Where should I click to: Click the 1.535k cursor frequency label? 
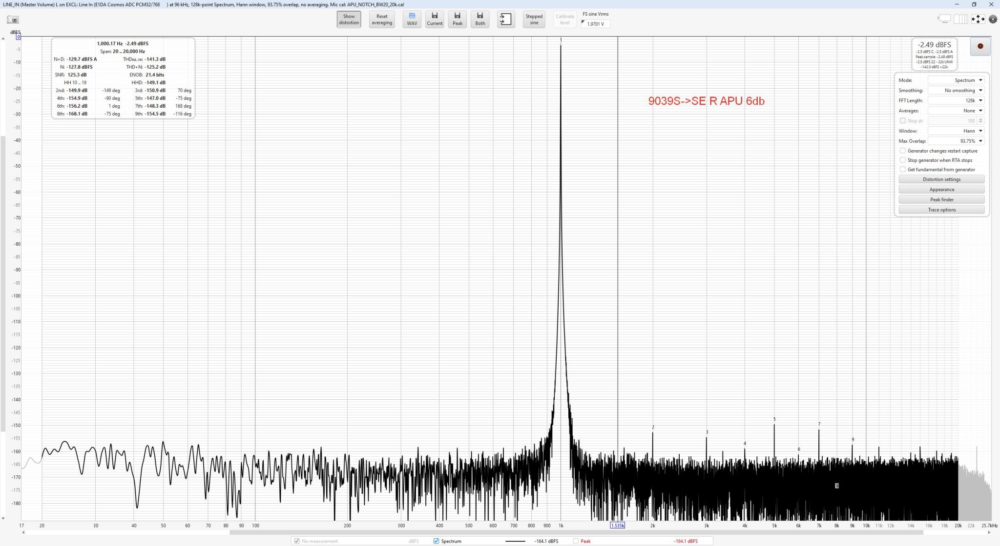[617, 526]
